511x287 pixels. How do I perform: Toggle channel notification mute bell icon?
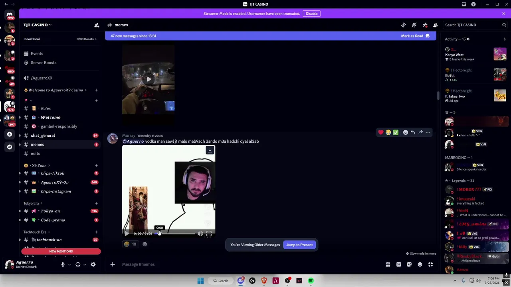coord(414,25)
